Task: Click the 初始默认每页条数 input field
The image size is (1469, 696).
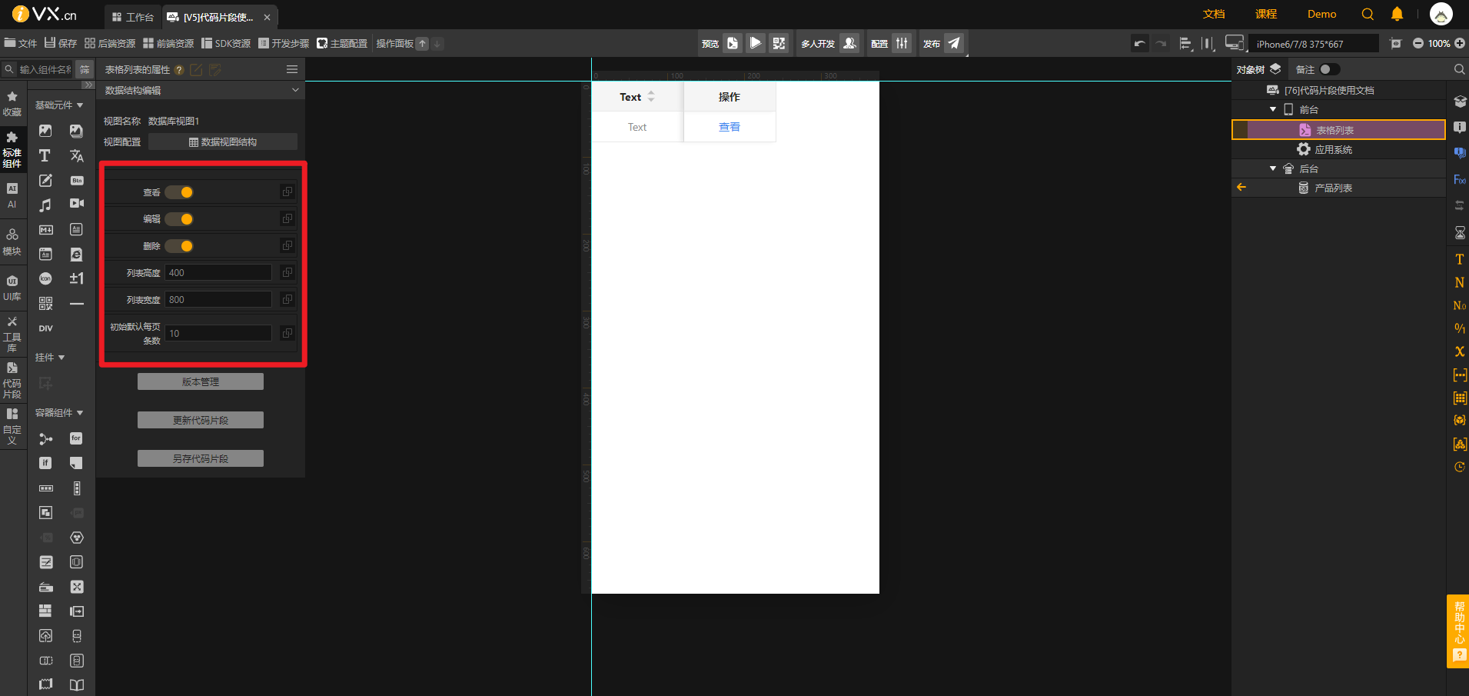Action: pyautogui.click(x=218, y=333)
